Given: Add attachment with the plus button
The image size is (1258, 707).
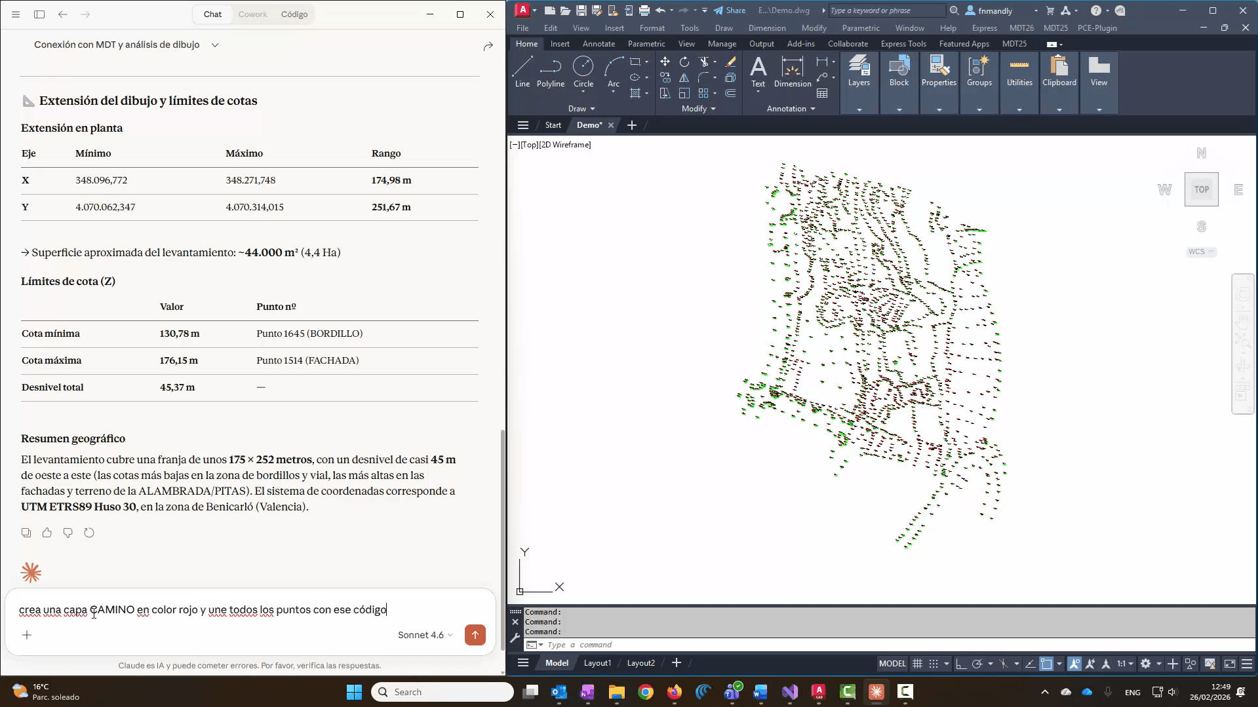Looking at the screenshot, I should tap(27, 635).
